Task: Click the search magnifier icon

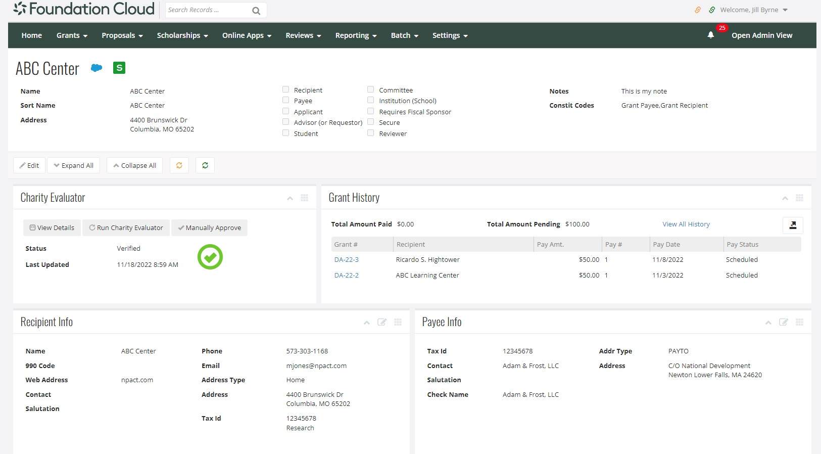Action: pos(256,10)
